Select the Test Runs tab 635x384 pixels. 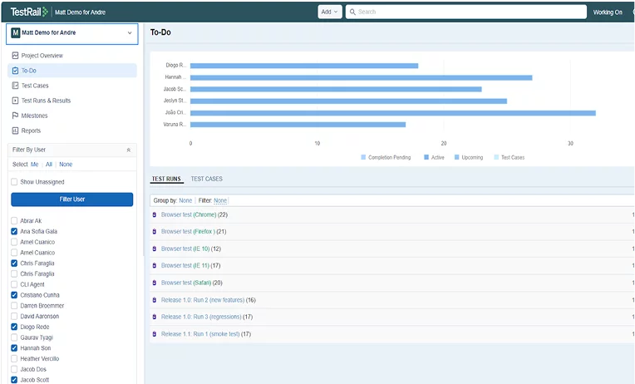pos(166,179)
